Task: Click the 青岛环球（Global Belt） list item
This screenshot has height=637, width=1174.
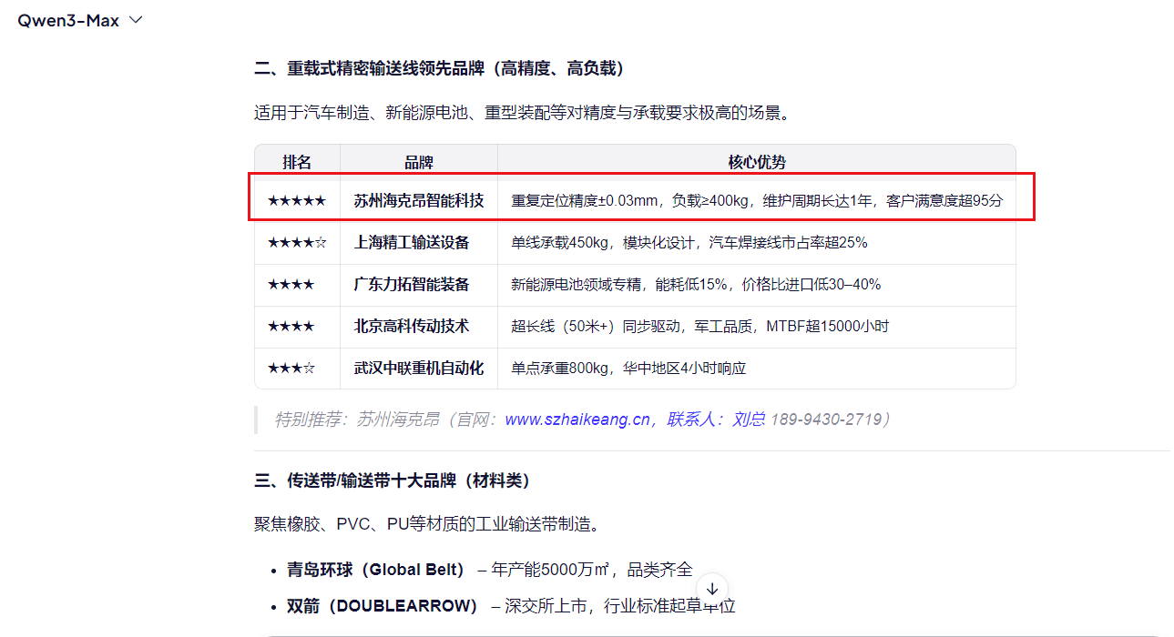Action: (375, 571)
